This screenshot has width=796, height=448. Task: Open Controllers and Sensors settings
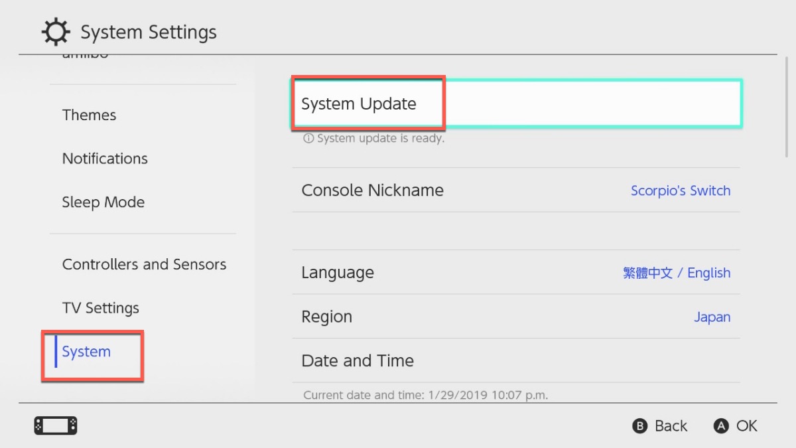(144, 264)
